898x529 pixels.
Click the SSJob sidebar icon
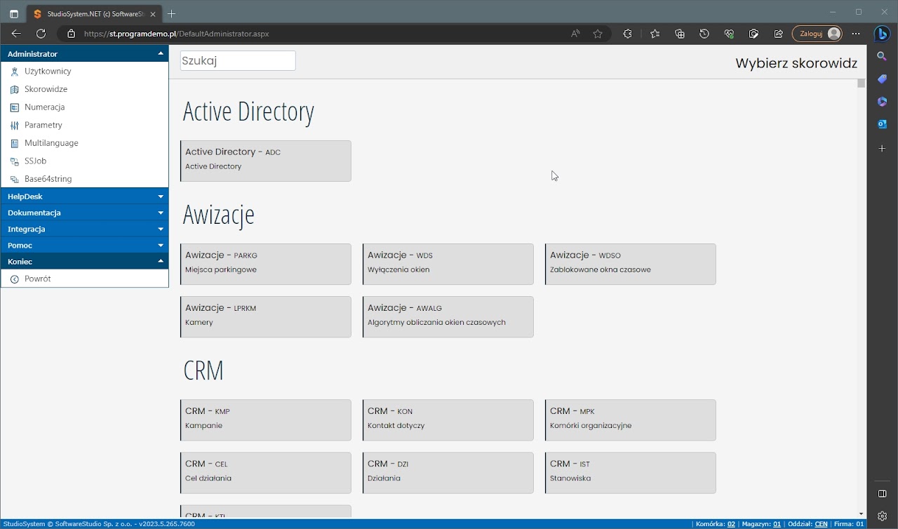14,161
